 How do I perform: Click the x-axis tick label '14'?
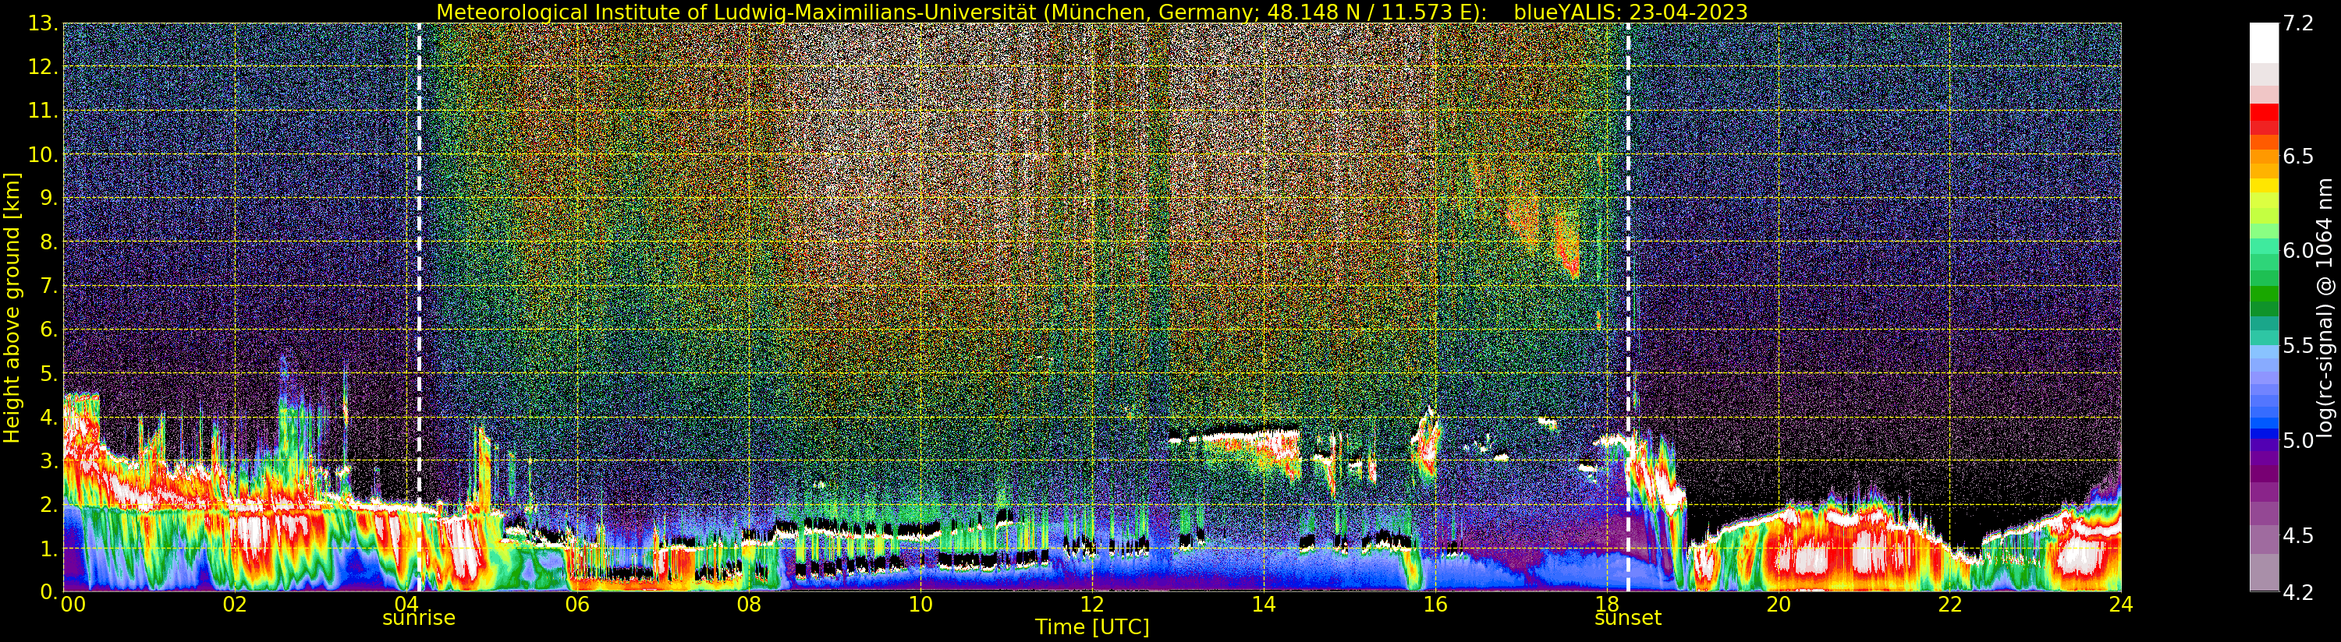click(x=1263, y=605)
